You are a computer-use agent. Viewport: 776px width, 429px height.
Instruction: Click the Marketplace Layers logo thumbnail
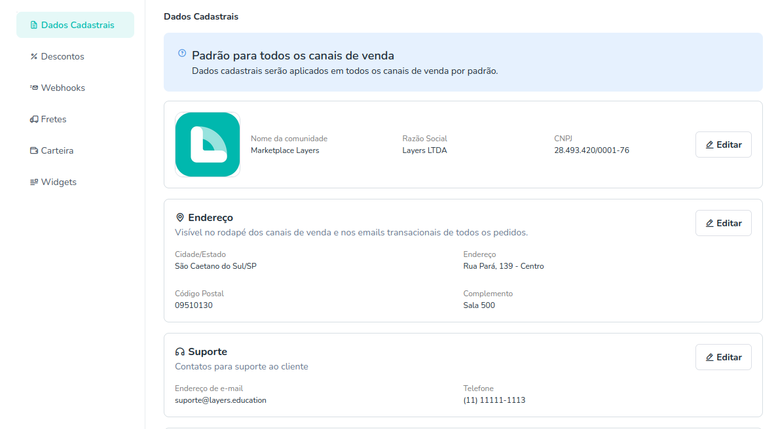pos(208,144)
